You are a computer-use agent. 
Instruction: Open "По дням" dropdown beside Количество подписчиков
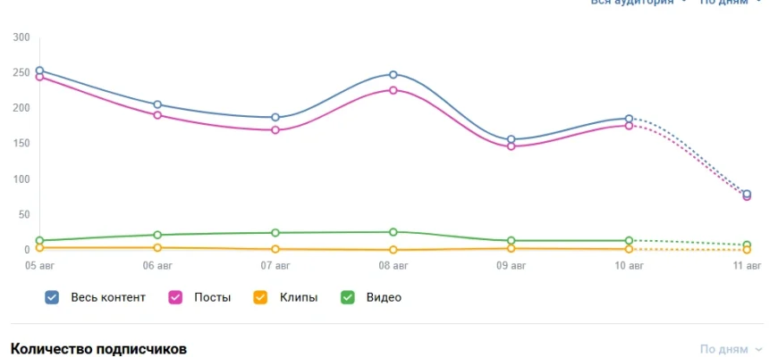point(731,349)
